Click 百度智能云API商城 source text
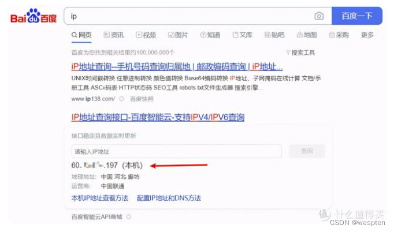 (x=96, y=216)
